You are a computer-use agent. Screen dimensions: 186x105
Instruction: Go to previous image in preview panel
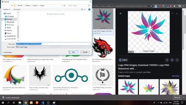pos(172,13)
